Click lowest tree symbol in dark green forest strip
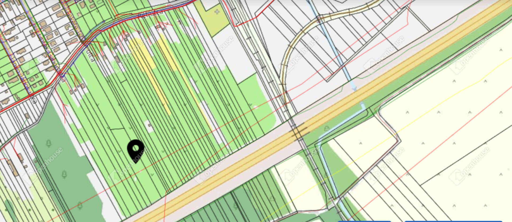This screenshot has width=512, height=222. [x=79, y=205]
